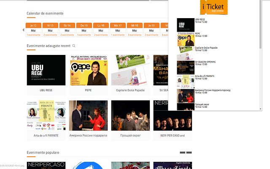Open the Copilarie Dulce Papadie image card
This screenshot has height=169, width=270.
(x=130, y=70)
